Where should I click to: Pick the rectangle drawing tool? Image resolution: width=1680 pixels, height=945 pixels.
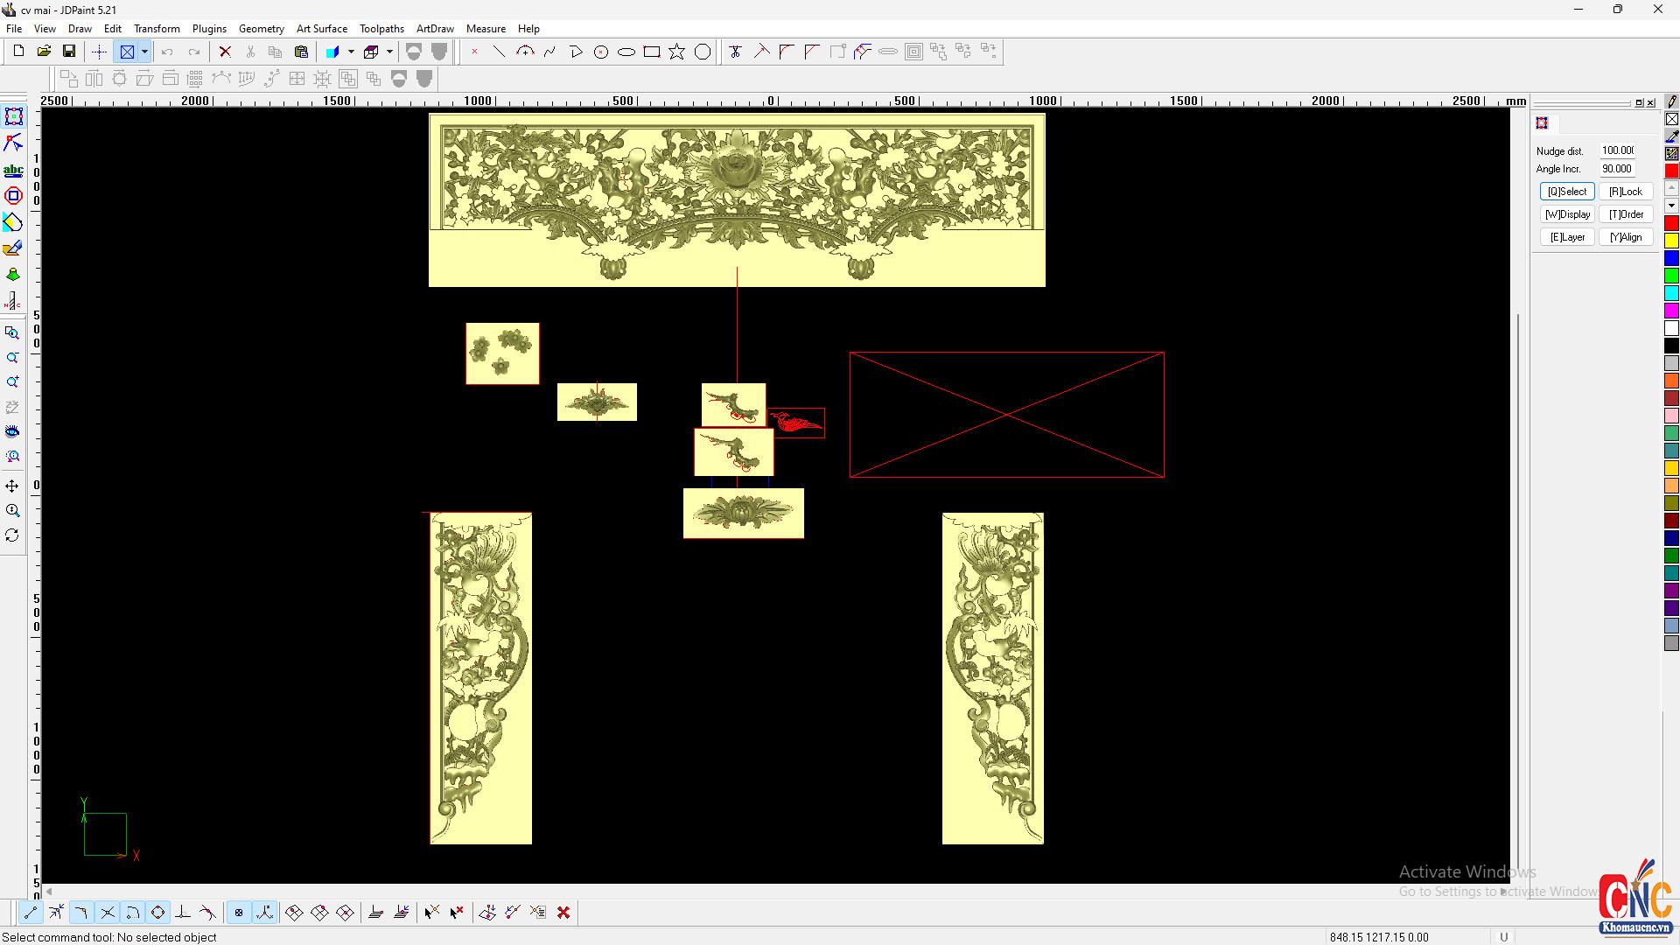click(652, 52)
